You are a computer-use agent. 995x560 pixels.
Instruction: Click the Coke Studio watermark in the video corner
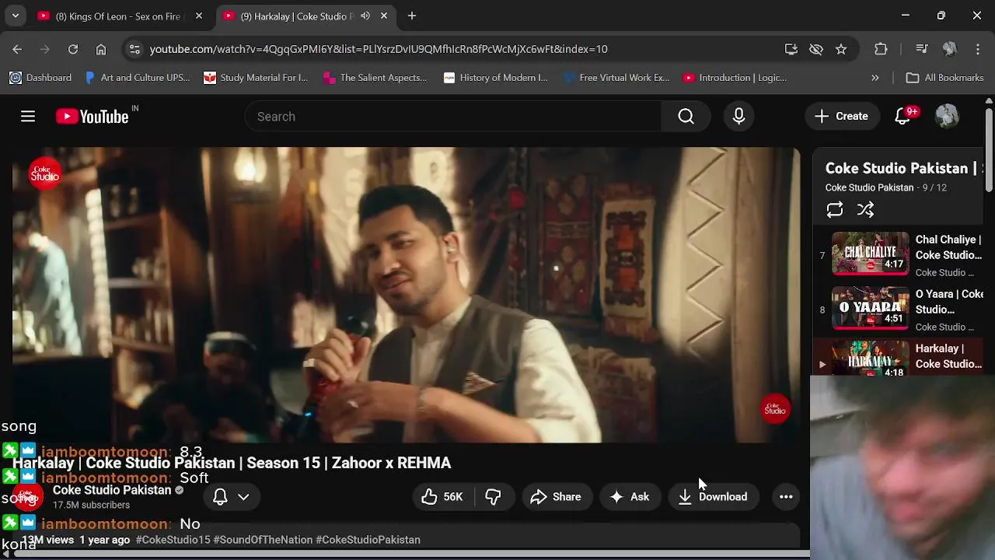[775, 409]
